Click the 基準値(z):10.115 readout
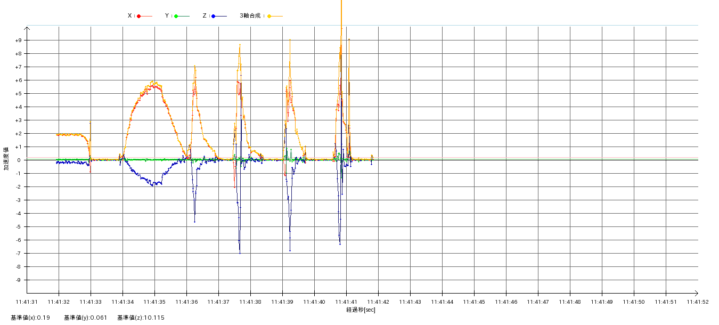Image resolution: width=719 pixels, height=325 pixels. coord(141,318)
